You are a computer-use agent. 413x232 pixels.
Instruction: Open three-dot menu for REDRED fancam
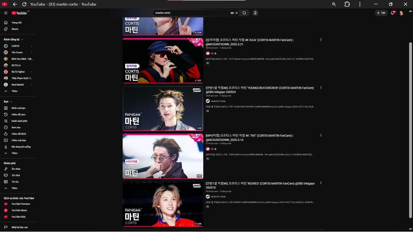pos(321,183)
